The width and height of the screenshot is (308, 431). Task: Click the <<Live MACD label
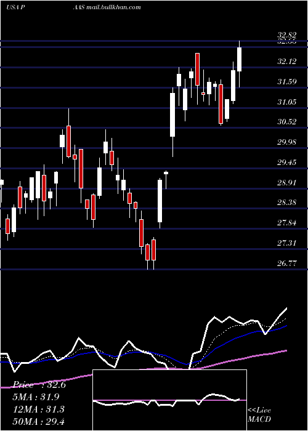click(x=259, y=414)
